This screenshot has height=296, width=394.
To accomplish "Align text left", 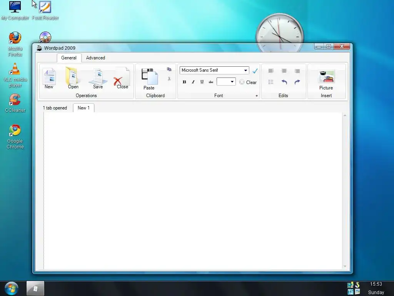I will pyautogui.click(x=271, y=71).
